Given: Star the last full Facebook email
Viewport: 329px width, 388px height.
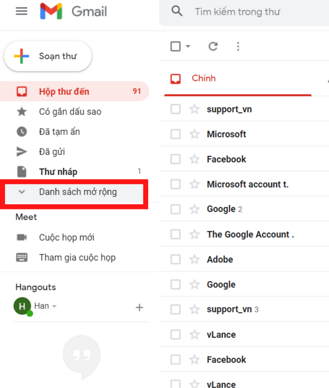Looking at the screenshot, I should [x=194, y=360].
